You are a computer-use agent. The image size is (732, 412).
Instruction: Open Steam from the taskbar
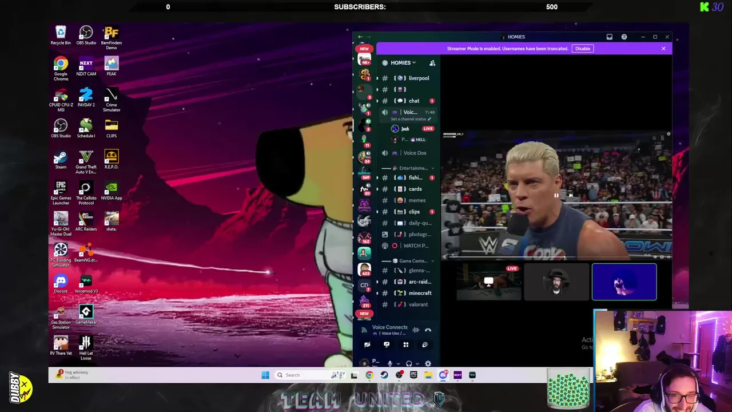[x=384, y=375]
